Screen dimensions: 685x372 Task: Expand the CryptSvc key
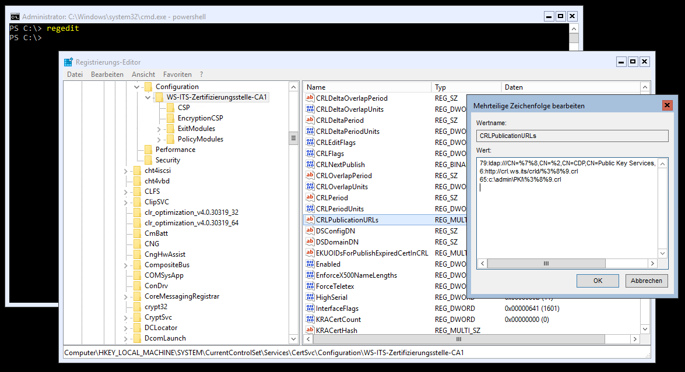click(126, 317)
